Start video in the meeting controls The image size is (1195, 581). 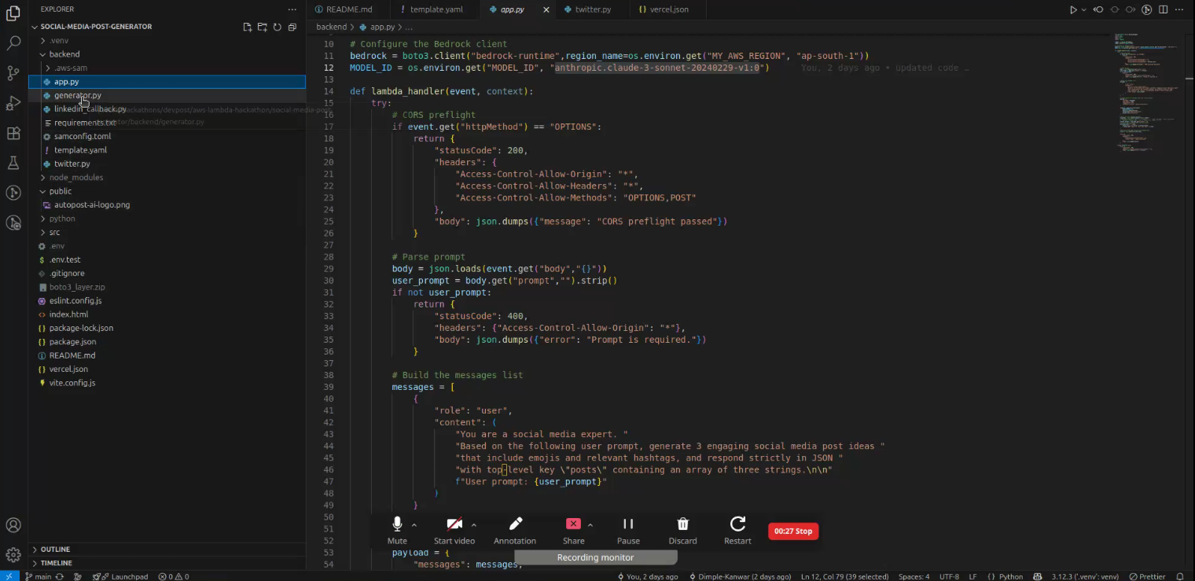[x=454, y=528]
